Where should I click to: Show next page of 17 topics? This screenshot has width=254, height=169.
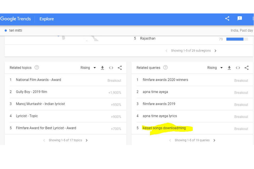[x=87, y=140]
